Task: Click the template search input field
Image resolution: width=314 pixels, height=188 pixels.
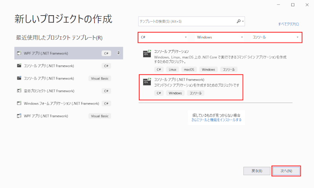Action: (x=186, y=21)
